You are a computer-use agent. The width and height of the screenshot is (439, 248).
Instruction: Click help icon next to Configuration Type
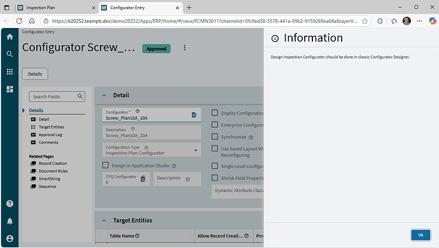pyautogui.click(x=146, y=148)
